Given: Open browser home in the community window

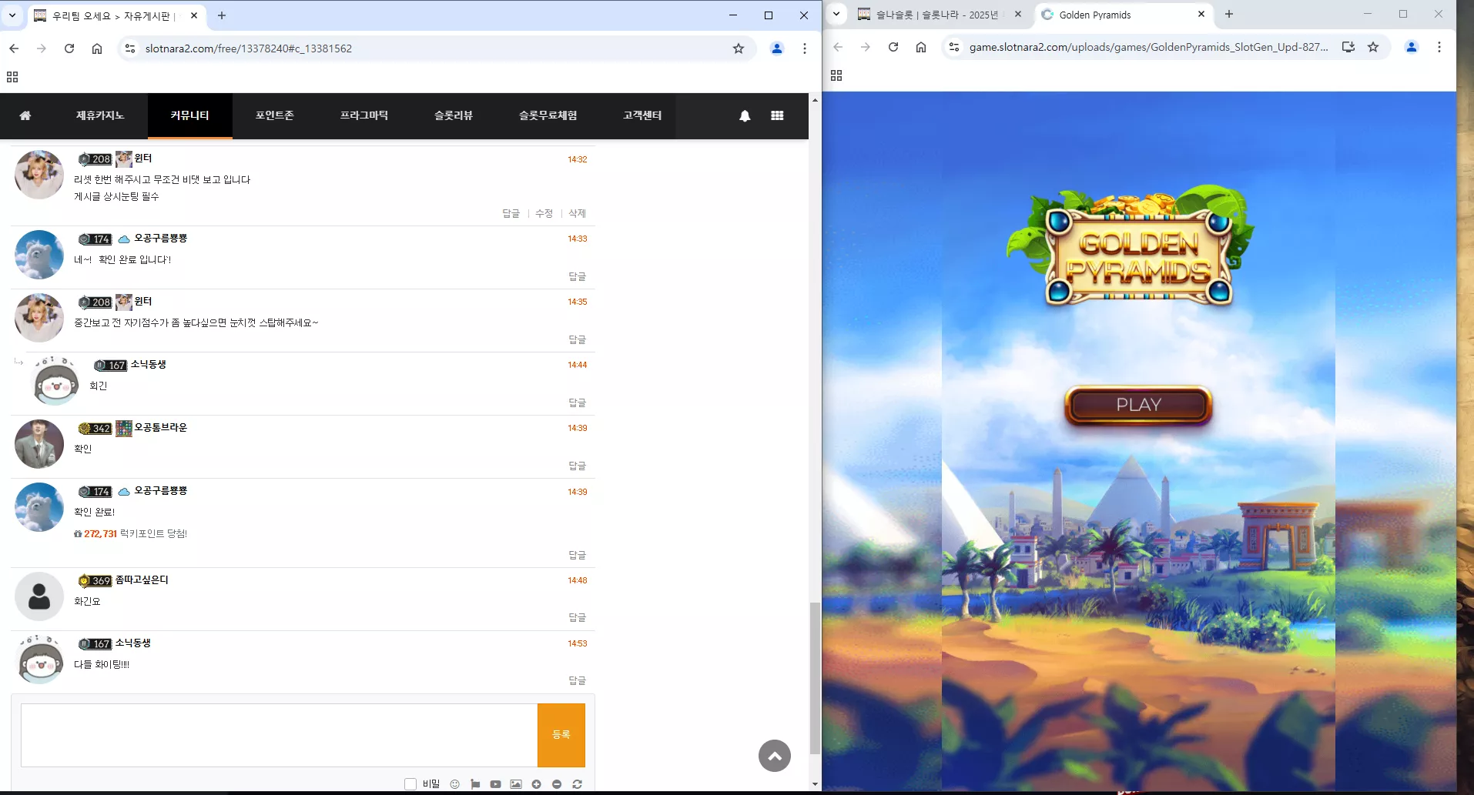Looking at the screenshot, I should point(97,48).
